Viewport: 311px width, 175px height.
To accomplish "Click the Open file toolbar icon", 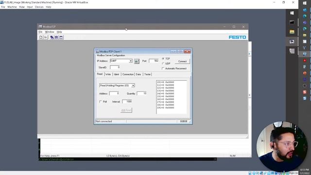I will (46, 37).
